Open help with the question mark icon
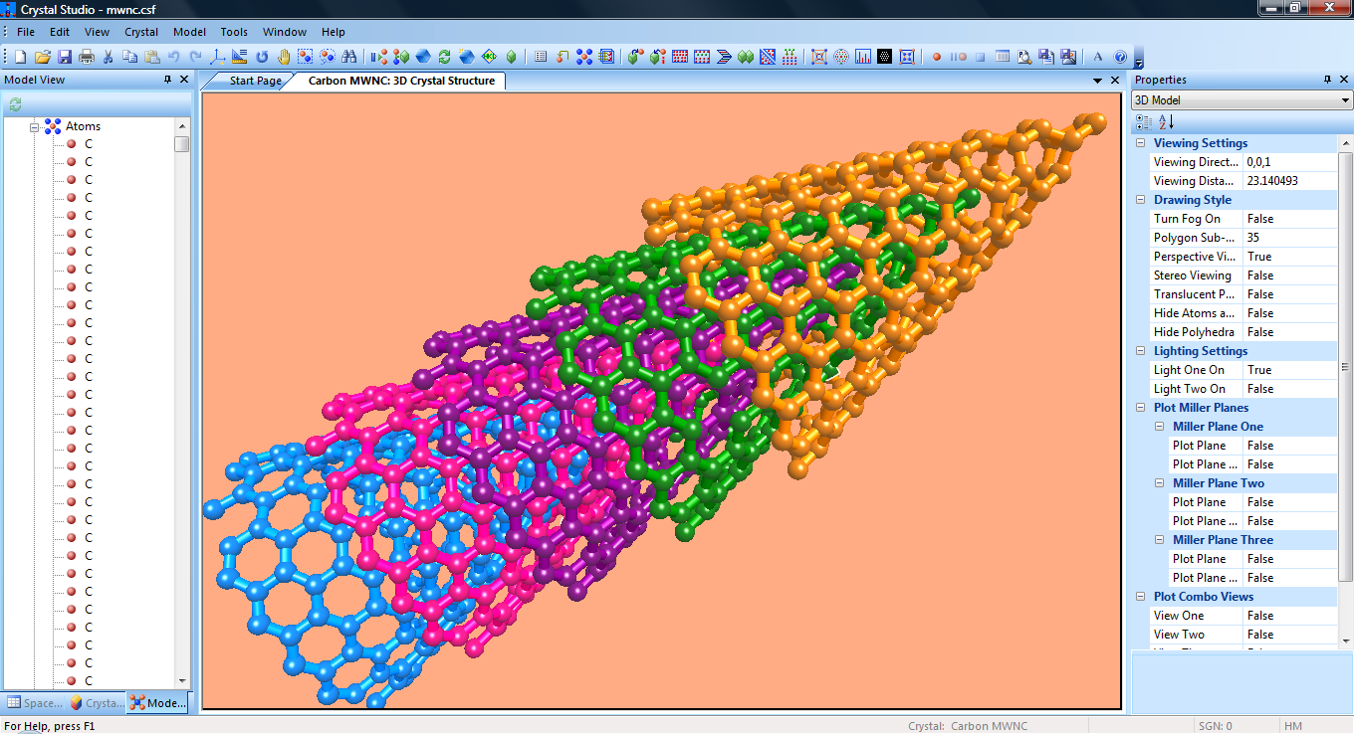Viewport: 1354px width, 734px height. point(1120,57)
